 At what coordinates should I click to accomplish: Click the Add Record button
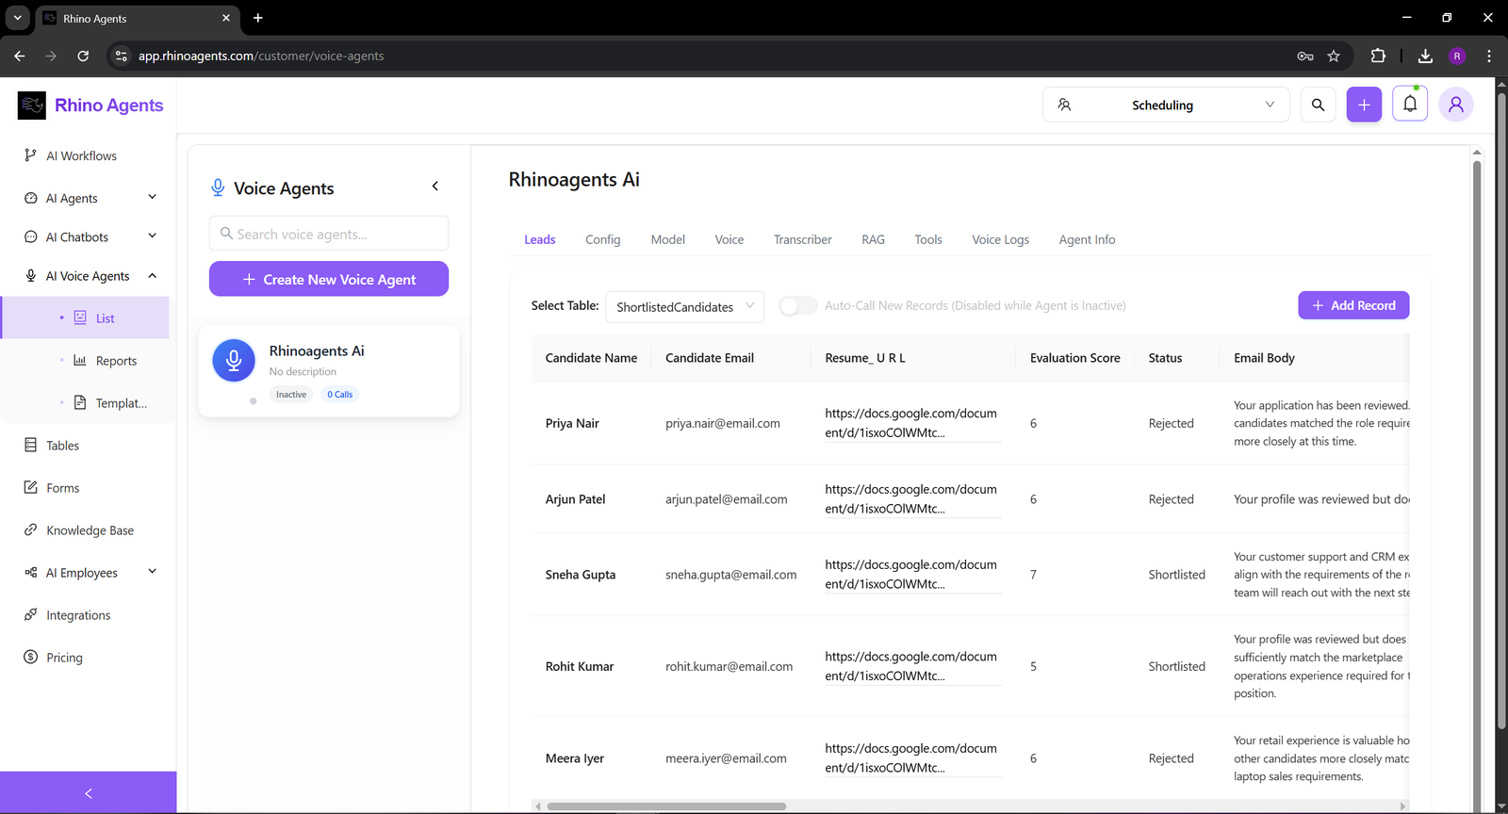1353,305
